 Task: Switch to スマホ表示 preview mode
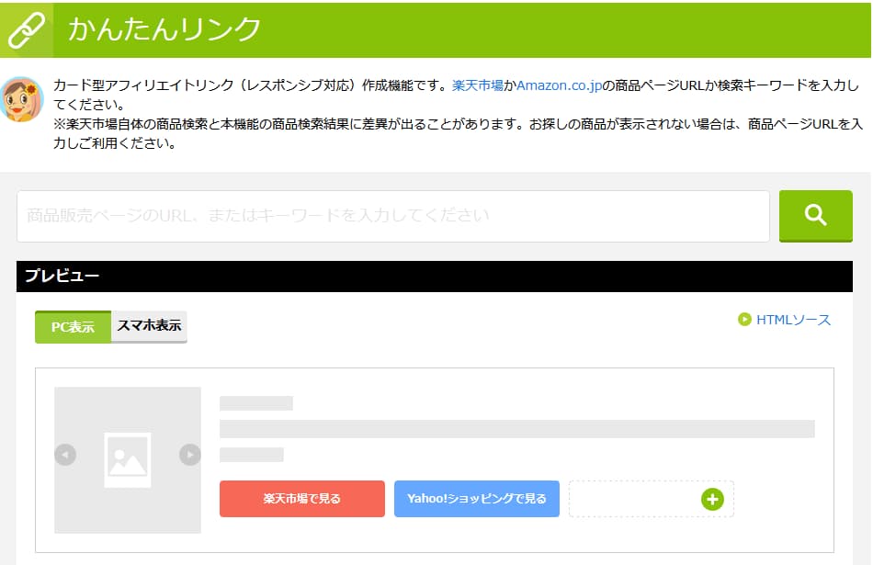click(x=149, y=326)
